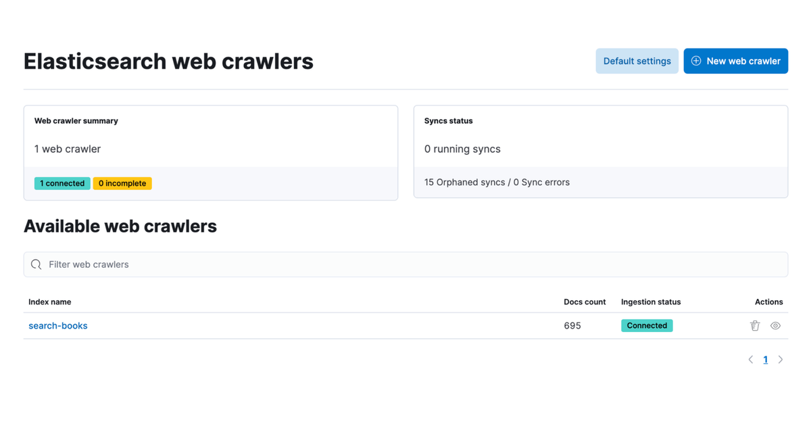
Task: Click the Ingestion status column header
Action: pyautogui.click(x=650, y=302)
